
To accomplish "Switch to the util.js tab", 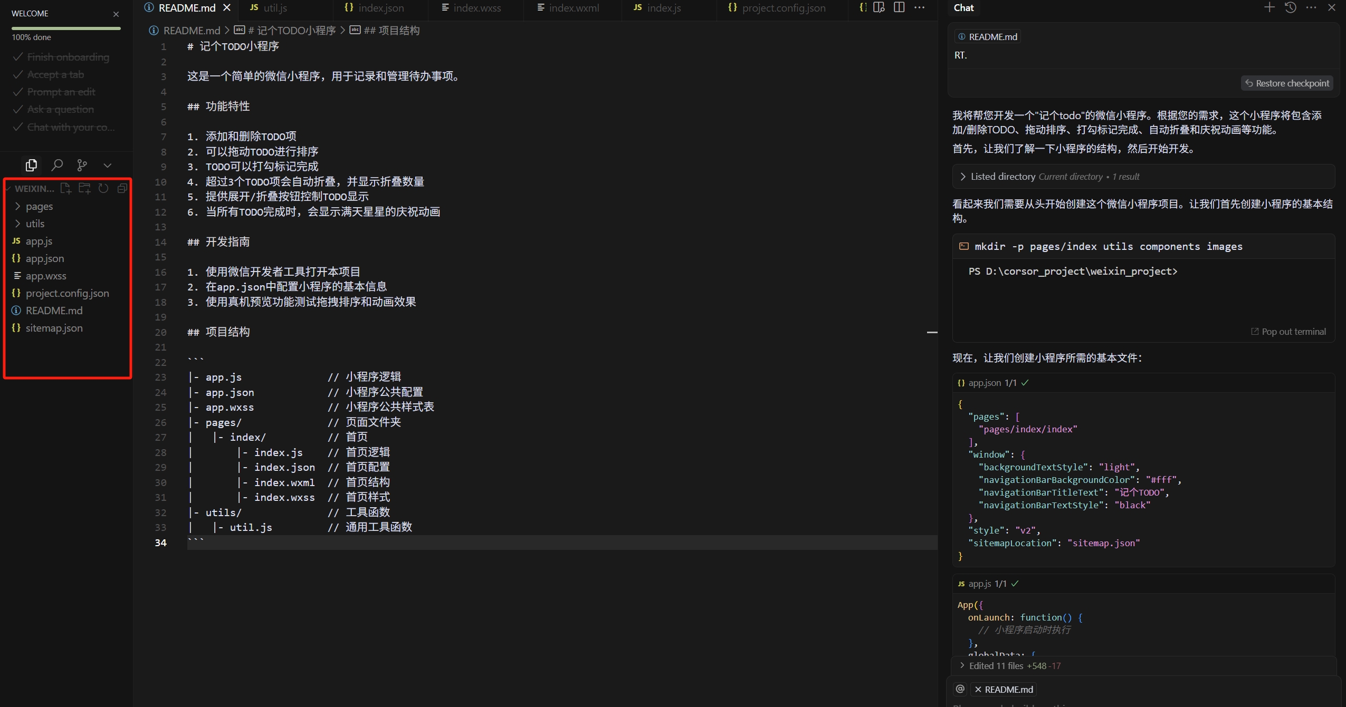I will (285, 8).
